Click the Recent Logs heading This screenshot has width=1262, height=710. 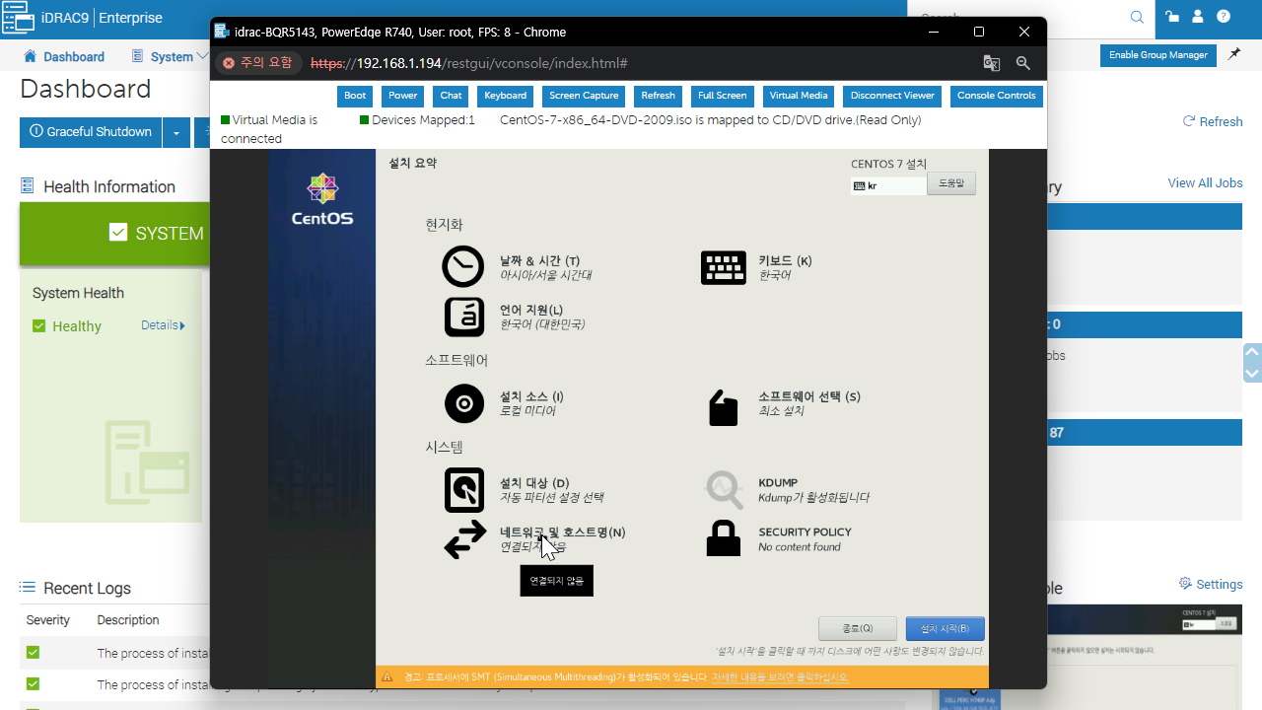pyautogui.click(x=87, y=589)
